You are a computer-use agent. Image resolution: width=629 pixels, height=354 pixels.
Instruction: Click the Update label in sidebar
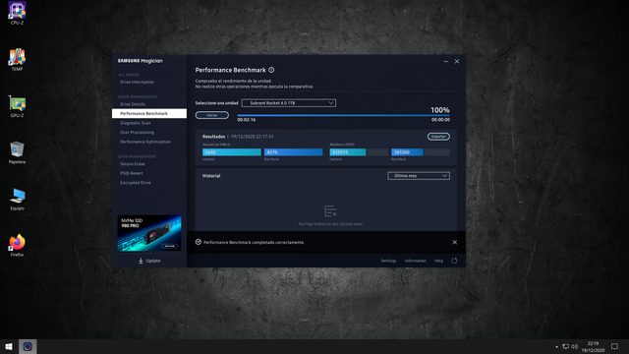pyautogui.click(x=153, y=261)
